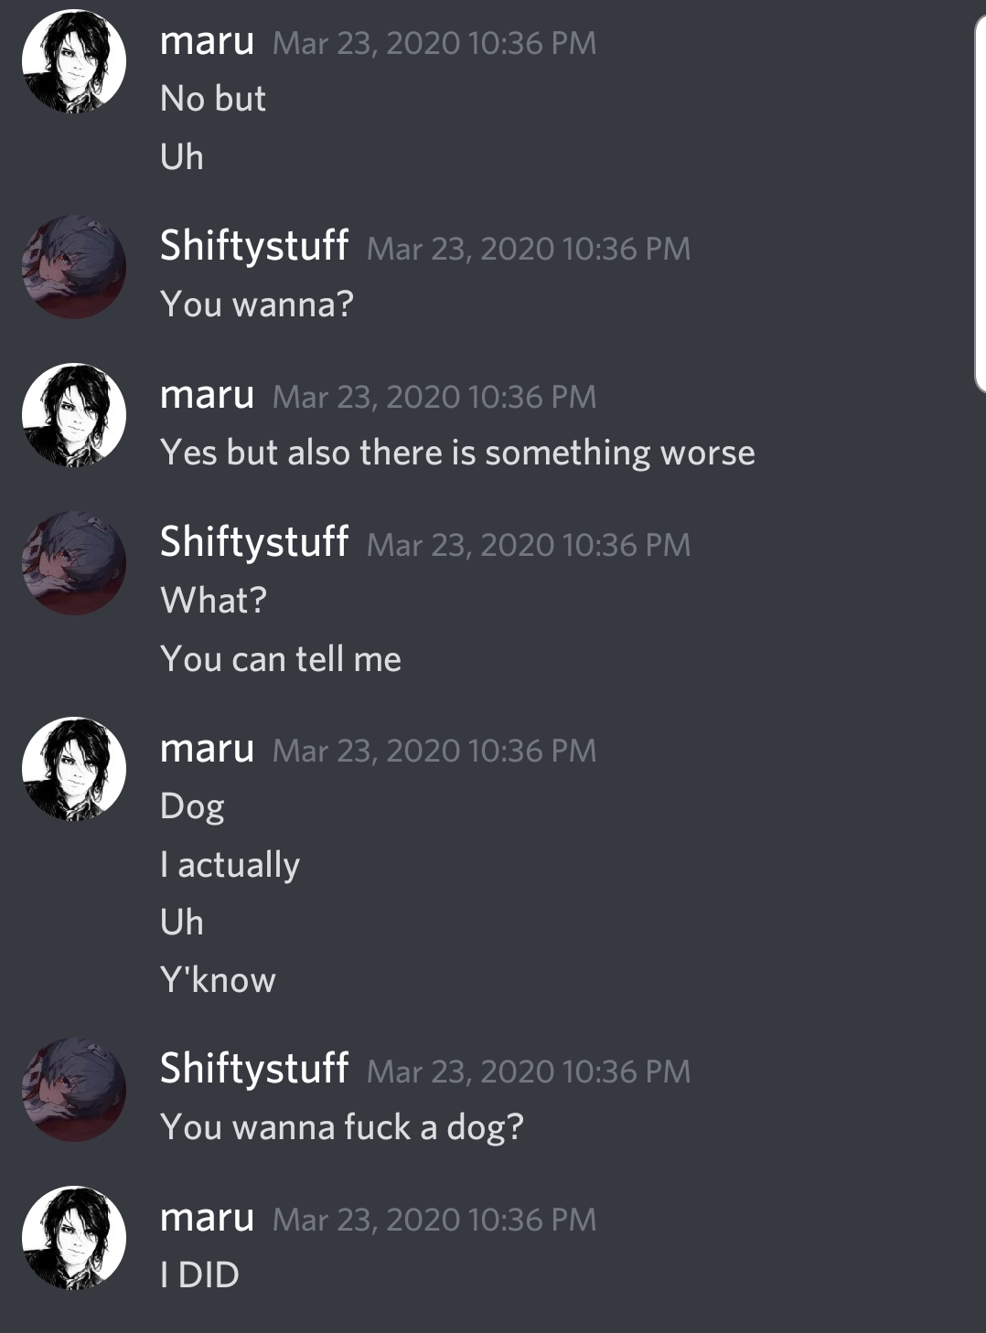Viewport: 986px width, 1333px height.
Task: Open maru's profile name above "Yes but also"
Action: (x=207, y=396)
